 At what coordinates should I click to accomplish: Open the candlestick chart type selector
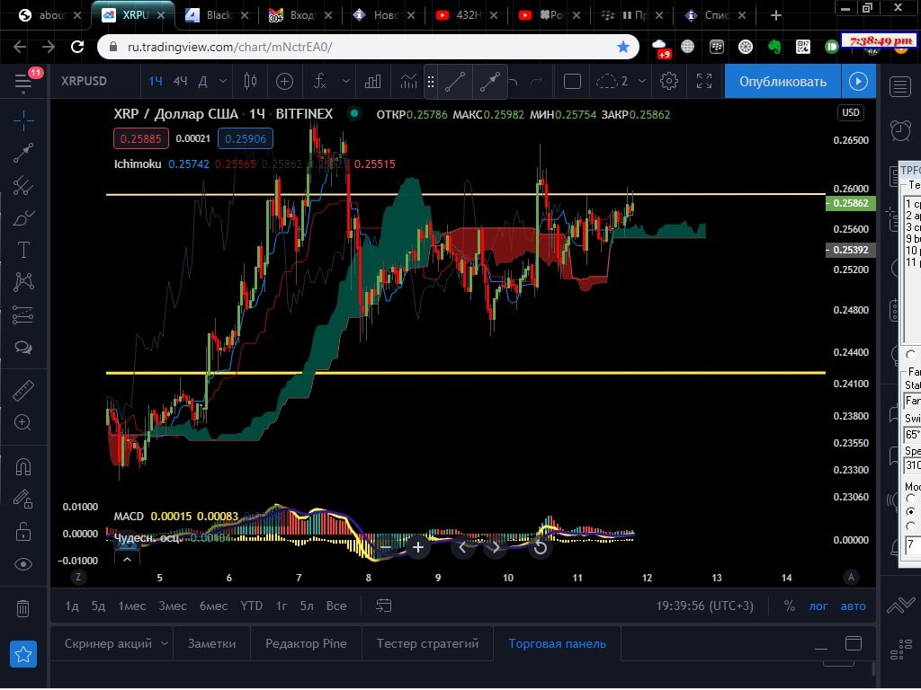tap(250, 81)
